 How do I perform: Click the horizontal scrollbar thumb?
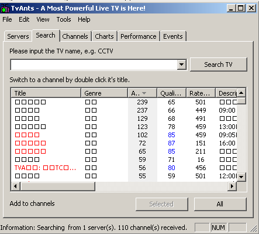pyautogui.click(x=57, y=186)
